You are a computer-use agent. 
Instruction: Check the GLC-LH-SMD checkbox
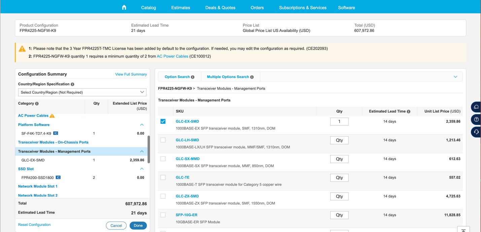click(x=163, y=140)
